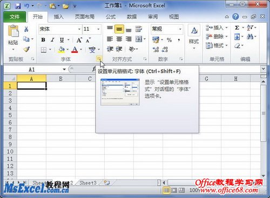Expand the Delete cells (删除) dropdown arrow
The height and width of the screenshot is (198, 270).
[x=226, y=37]
